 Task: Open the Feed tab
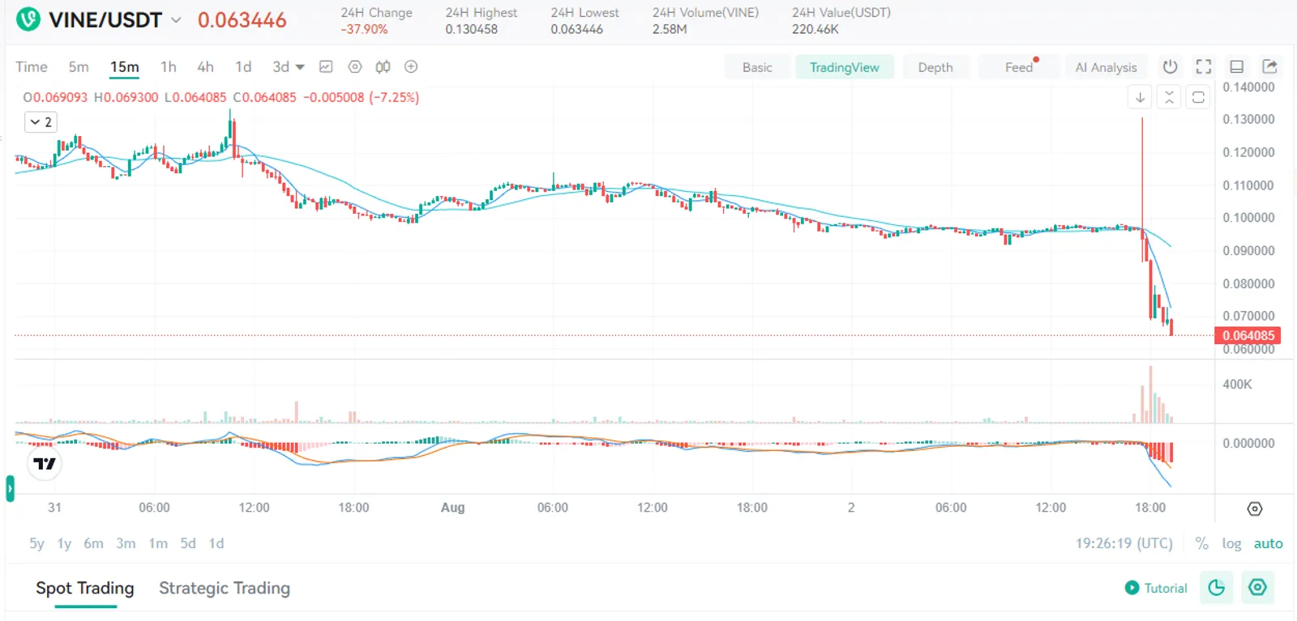click(1019, 67)
